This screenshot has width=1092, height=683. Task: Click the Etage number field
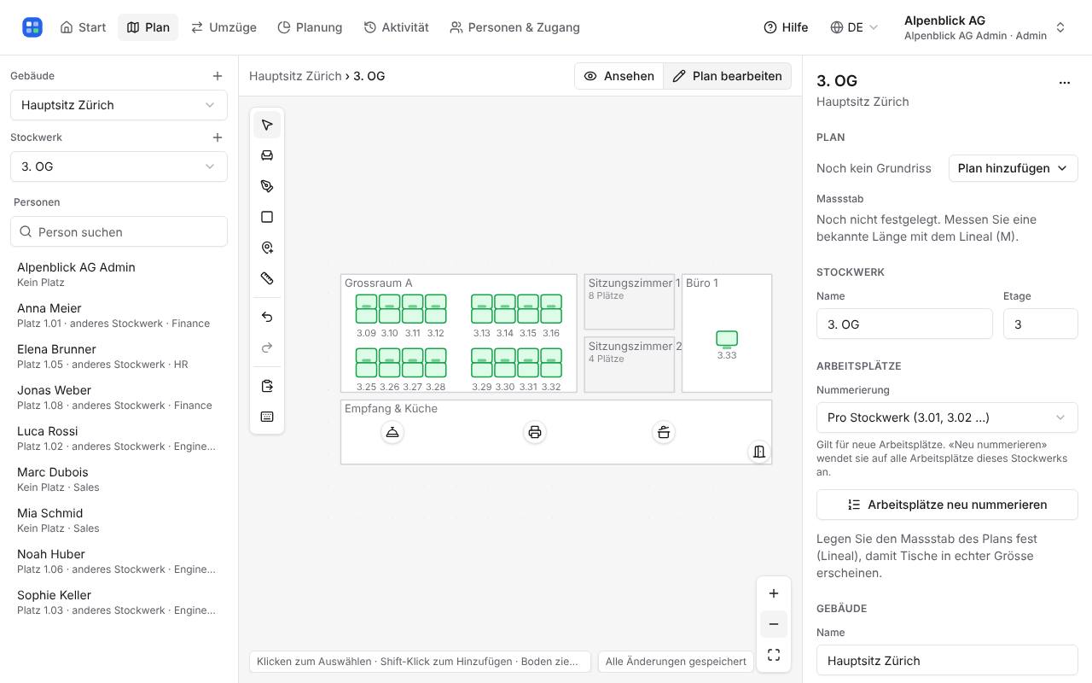(1041, 324)
